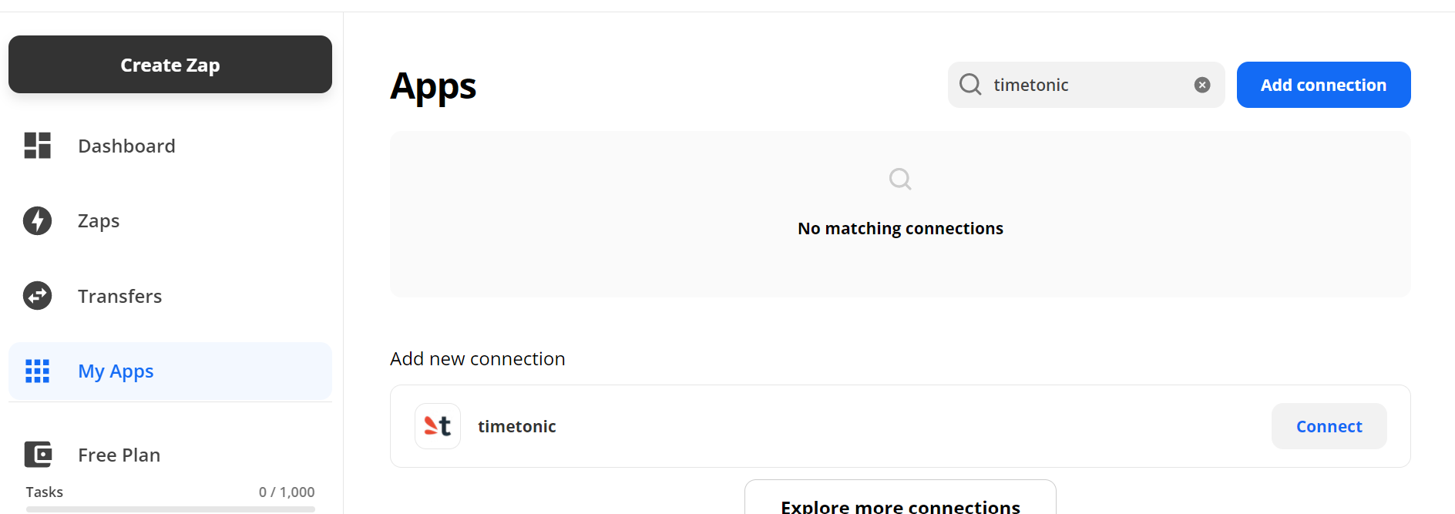Clear the timetonic search text
Screen dimensions: 1455x514
tap(1202, 85)
